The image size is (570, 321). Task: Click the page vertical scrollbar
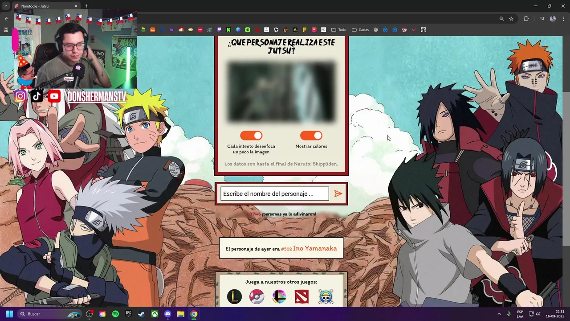(x=566, y=169)
